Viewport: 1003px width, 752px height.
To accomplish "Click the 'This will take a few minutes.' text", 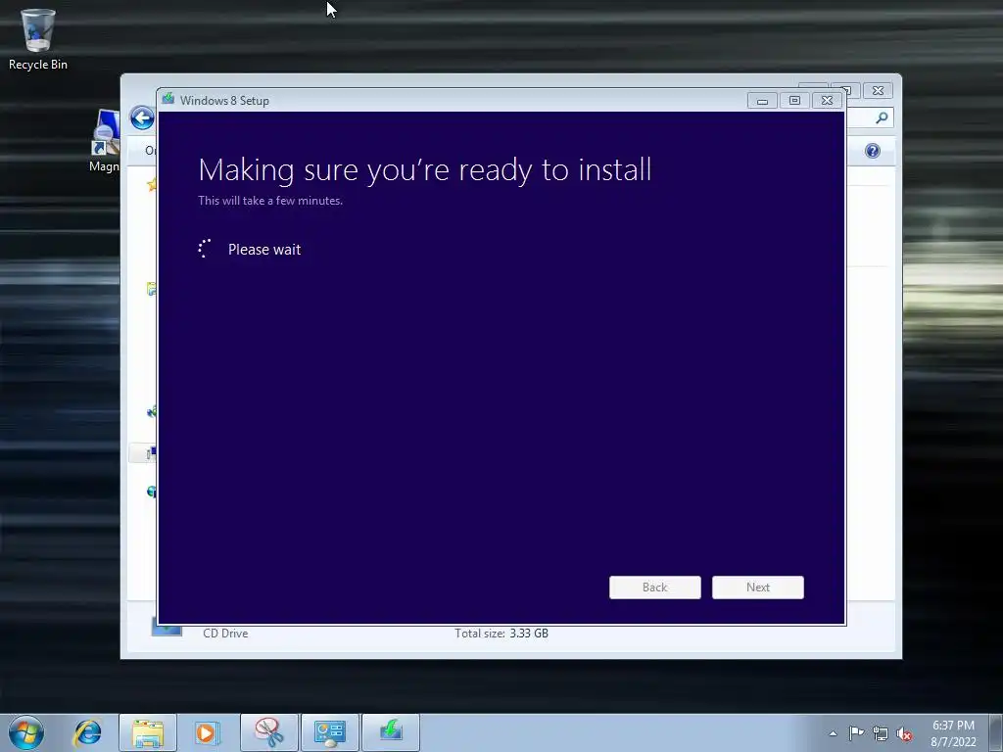I will coord(270,200).
